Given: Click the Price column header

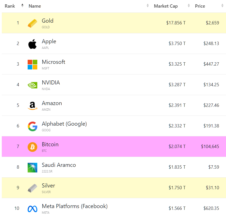Looking at the screenshot, I should 200,6.
